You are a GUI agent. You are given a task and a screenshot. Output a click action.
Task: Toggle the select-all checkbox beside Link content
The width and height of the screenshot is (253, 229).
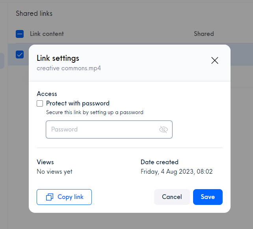[x=20, y=34]
